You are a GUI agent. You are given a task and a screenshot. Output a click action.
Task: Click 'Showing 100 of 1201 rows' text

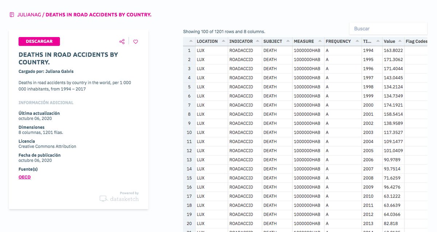224,32
